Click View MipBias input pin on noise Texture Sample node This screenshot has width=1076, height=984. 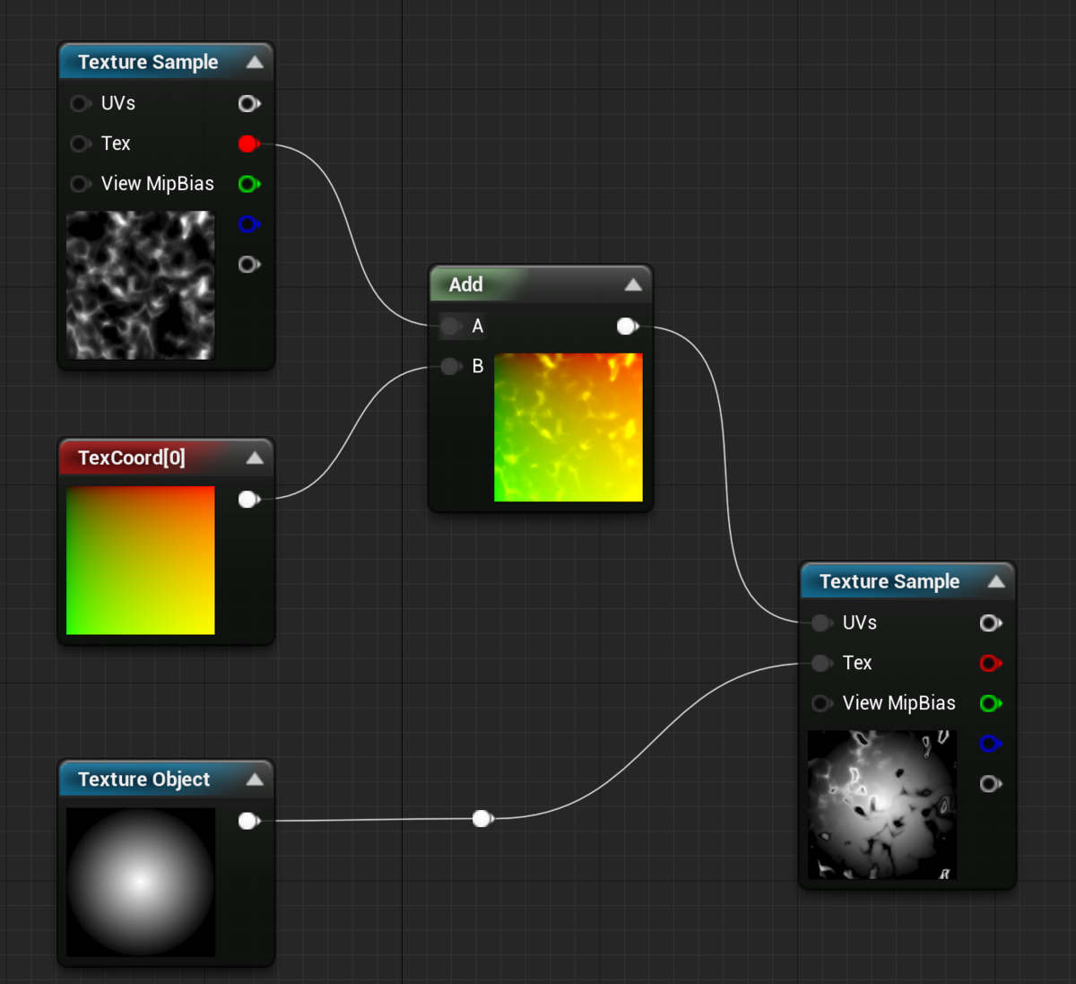click(x=81, y=184)
